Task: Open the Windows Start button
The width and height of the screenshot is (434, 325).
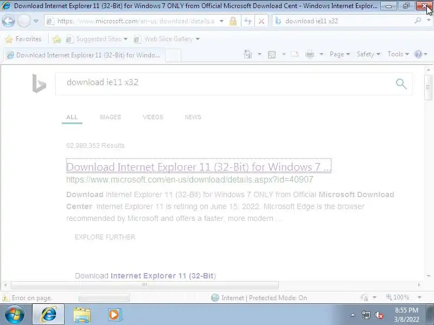Action: click(x=15, y=315)
